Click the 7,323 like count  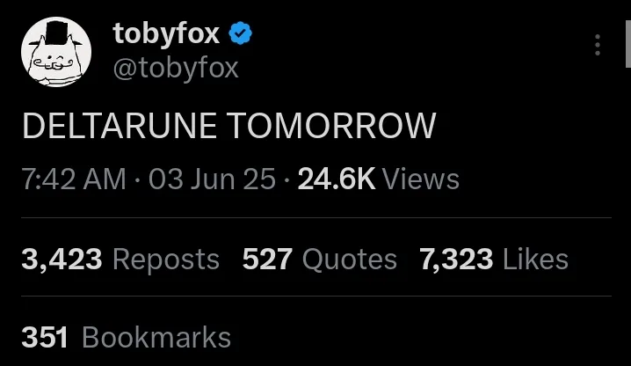(x=456, y=260)
